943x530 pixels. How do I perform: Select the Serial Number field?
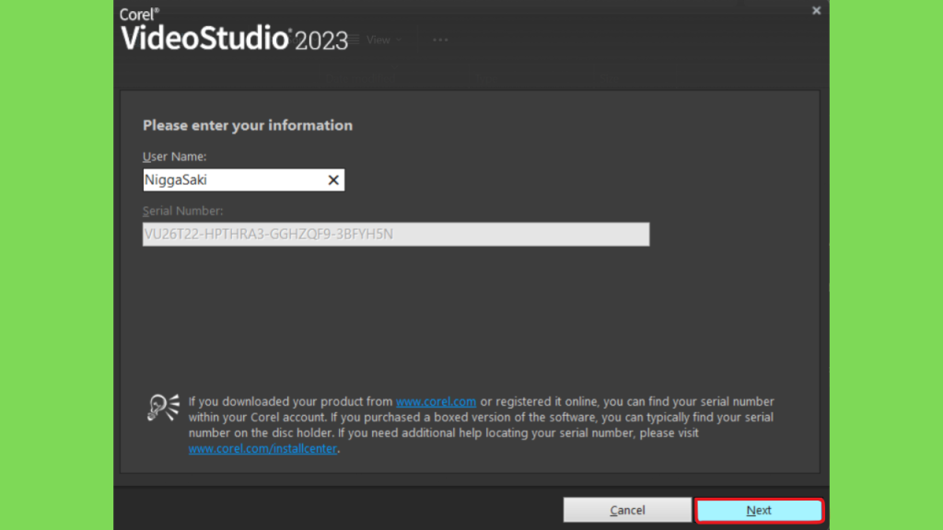click(396, 235)
